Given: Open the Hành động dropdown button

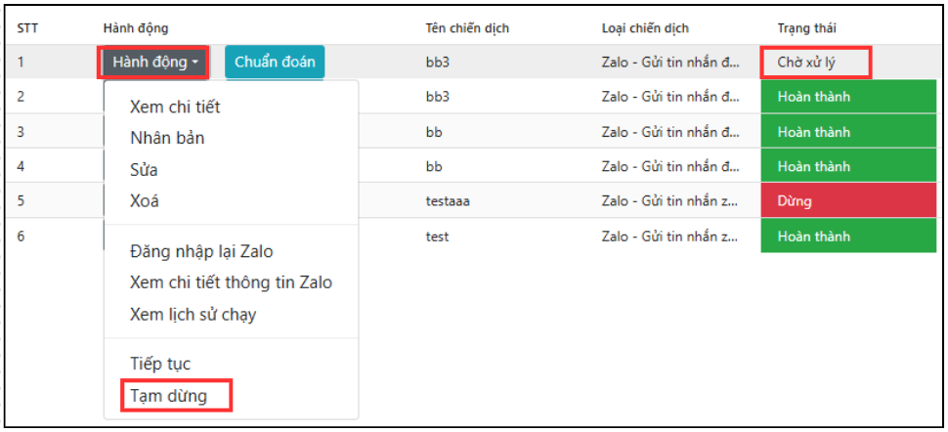Looking at the screenshot, I should [153, 63].
